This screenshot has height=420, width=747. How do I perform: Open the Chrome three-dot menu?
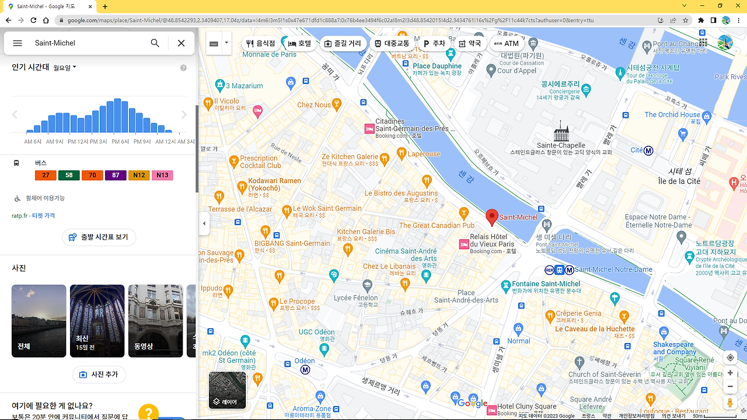point(738,20)
